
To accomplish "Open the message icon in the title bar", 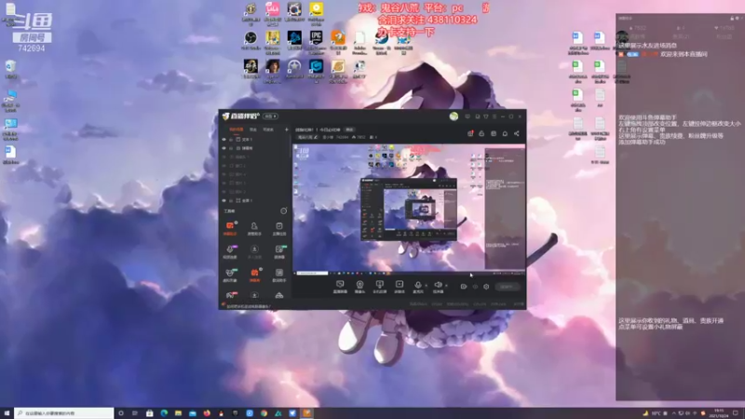I will point(467,116).
